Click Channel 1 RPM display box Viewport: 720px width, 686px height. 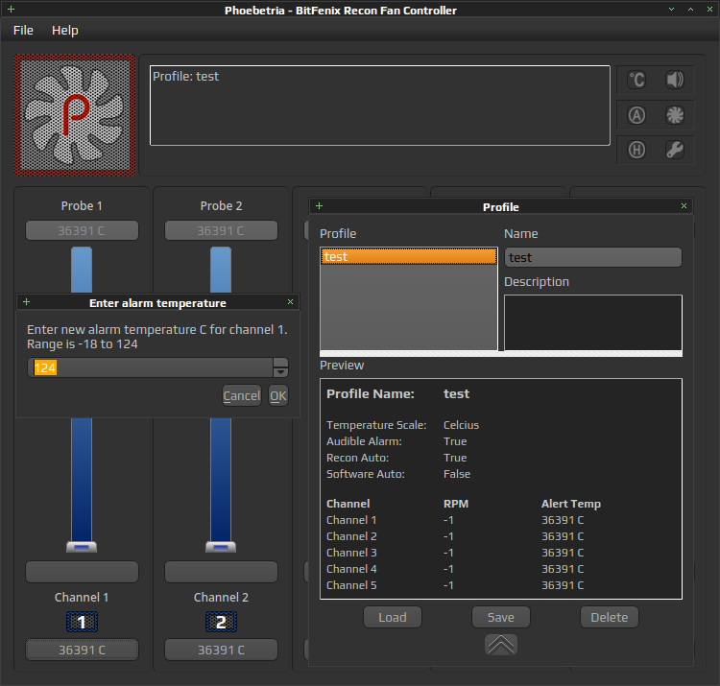pyautogui.click(x=82, y=572)
